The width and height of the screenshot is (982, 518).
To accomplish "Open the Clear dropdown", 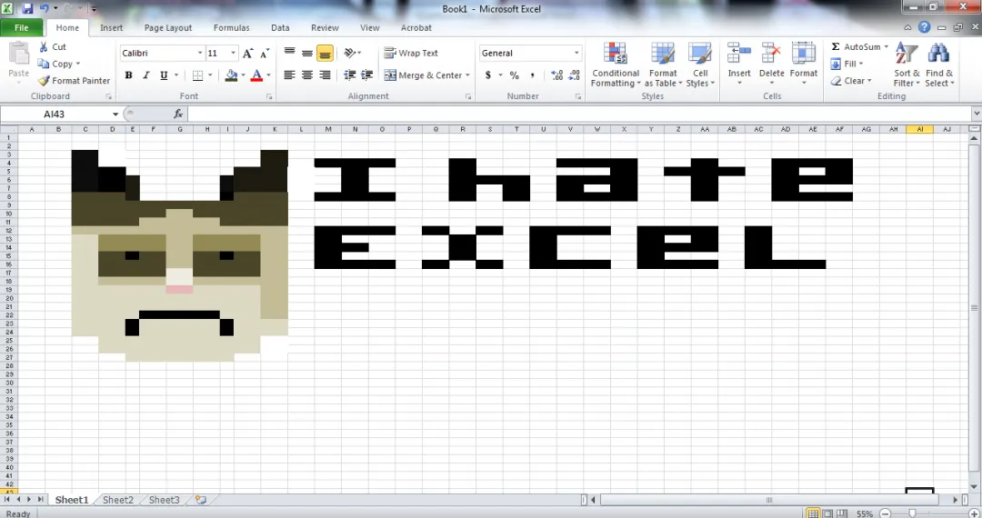I will pos(851,81).
